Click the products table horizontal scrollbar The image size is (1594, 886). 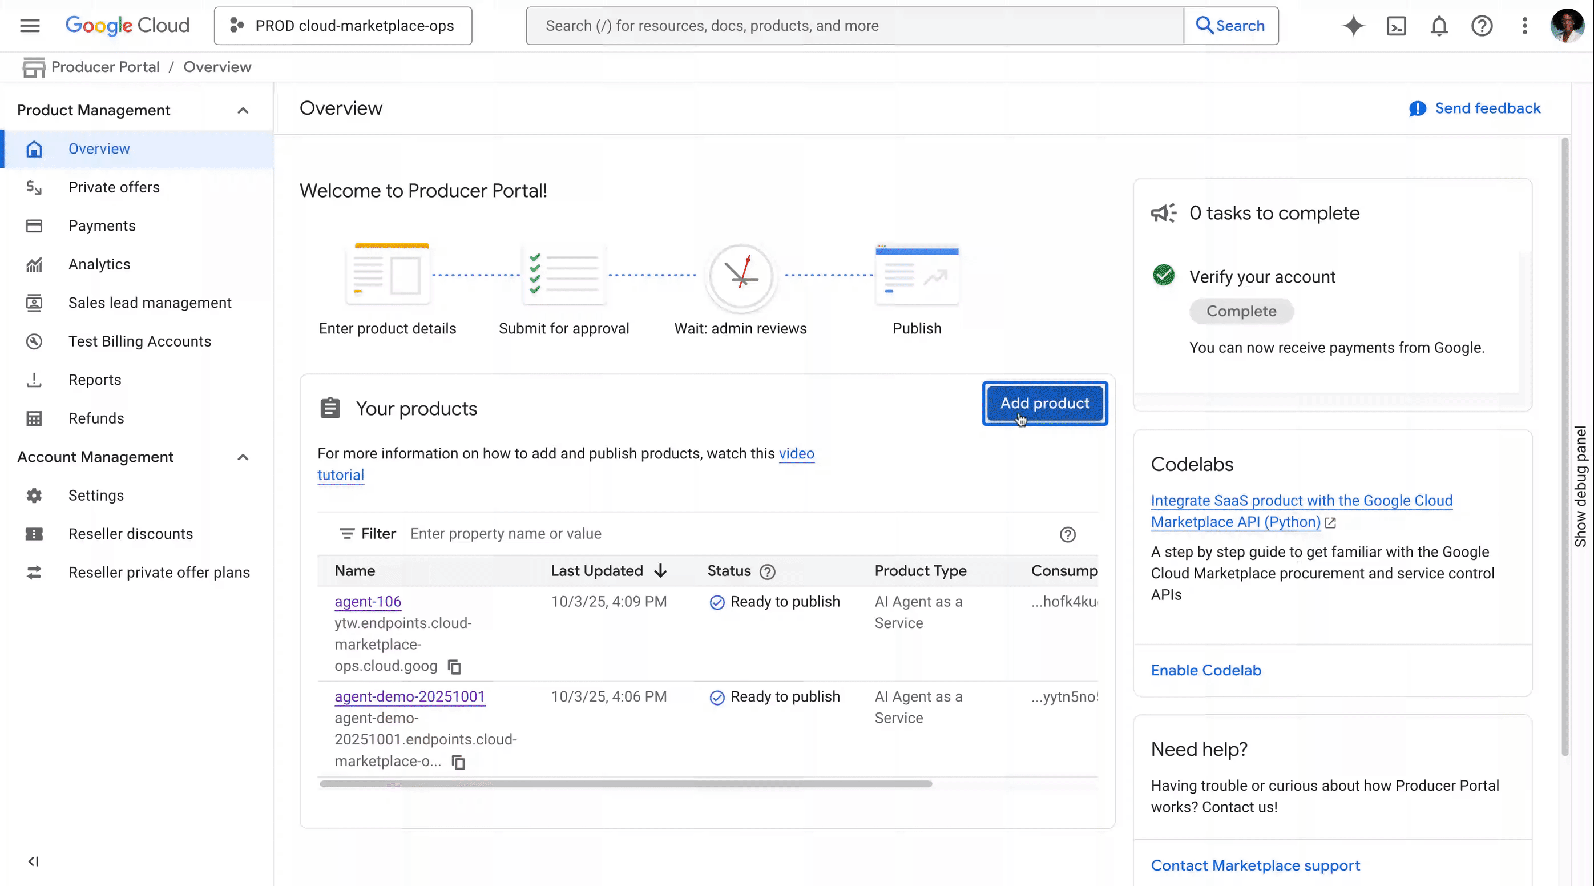pos(625,783)
